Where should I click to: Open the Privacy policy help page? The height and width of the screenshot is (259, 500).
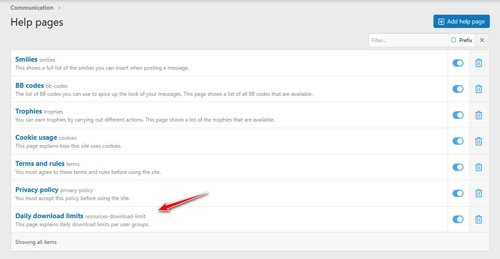(x=37, y=189)
